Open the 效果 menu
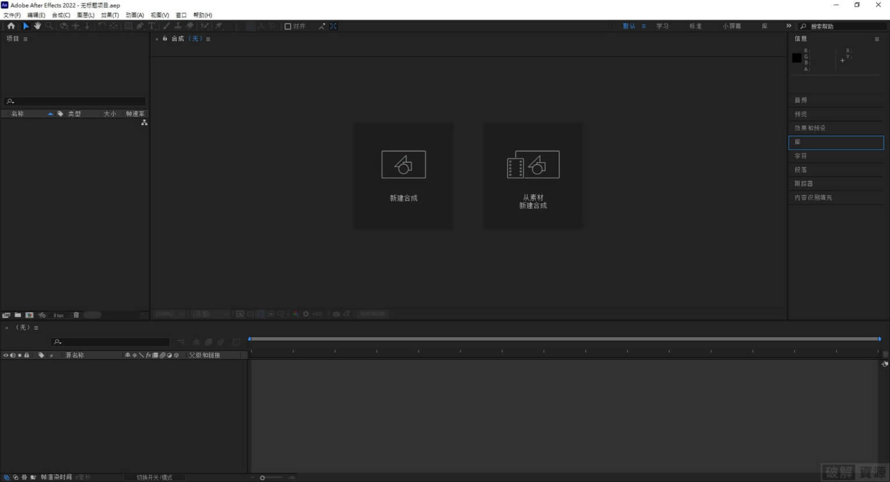Screen dimensions: 890x482 click(x=110, y=15)
